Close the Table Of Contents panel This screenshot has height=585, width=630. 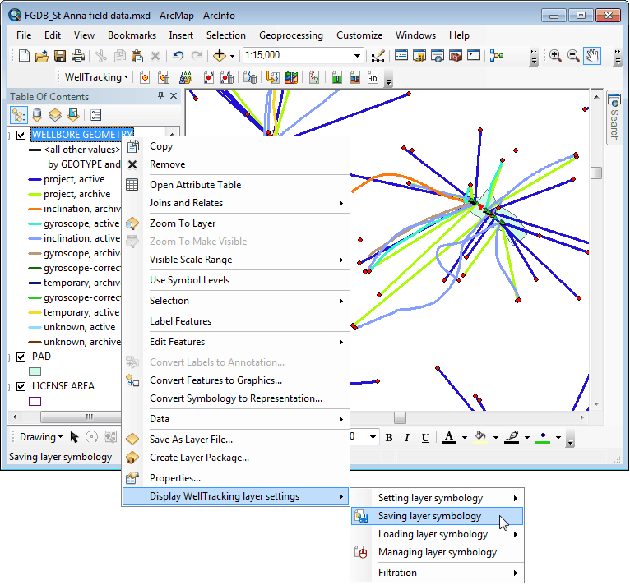(x=174, y=95)
